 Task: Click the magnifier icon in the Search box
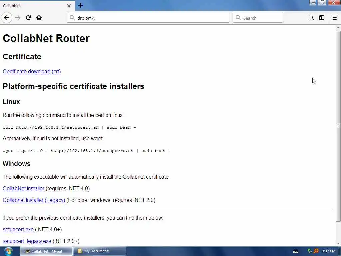click(x=238, y=18)
